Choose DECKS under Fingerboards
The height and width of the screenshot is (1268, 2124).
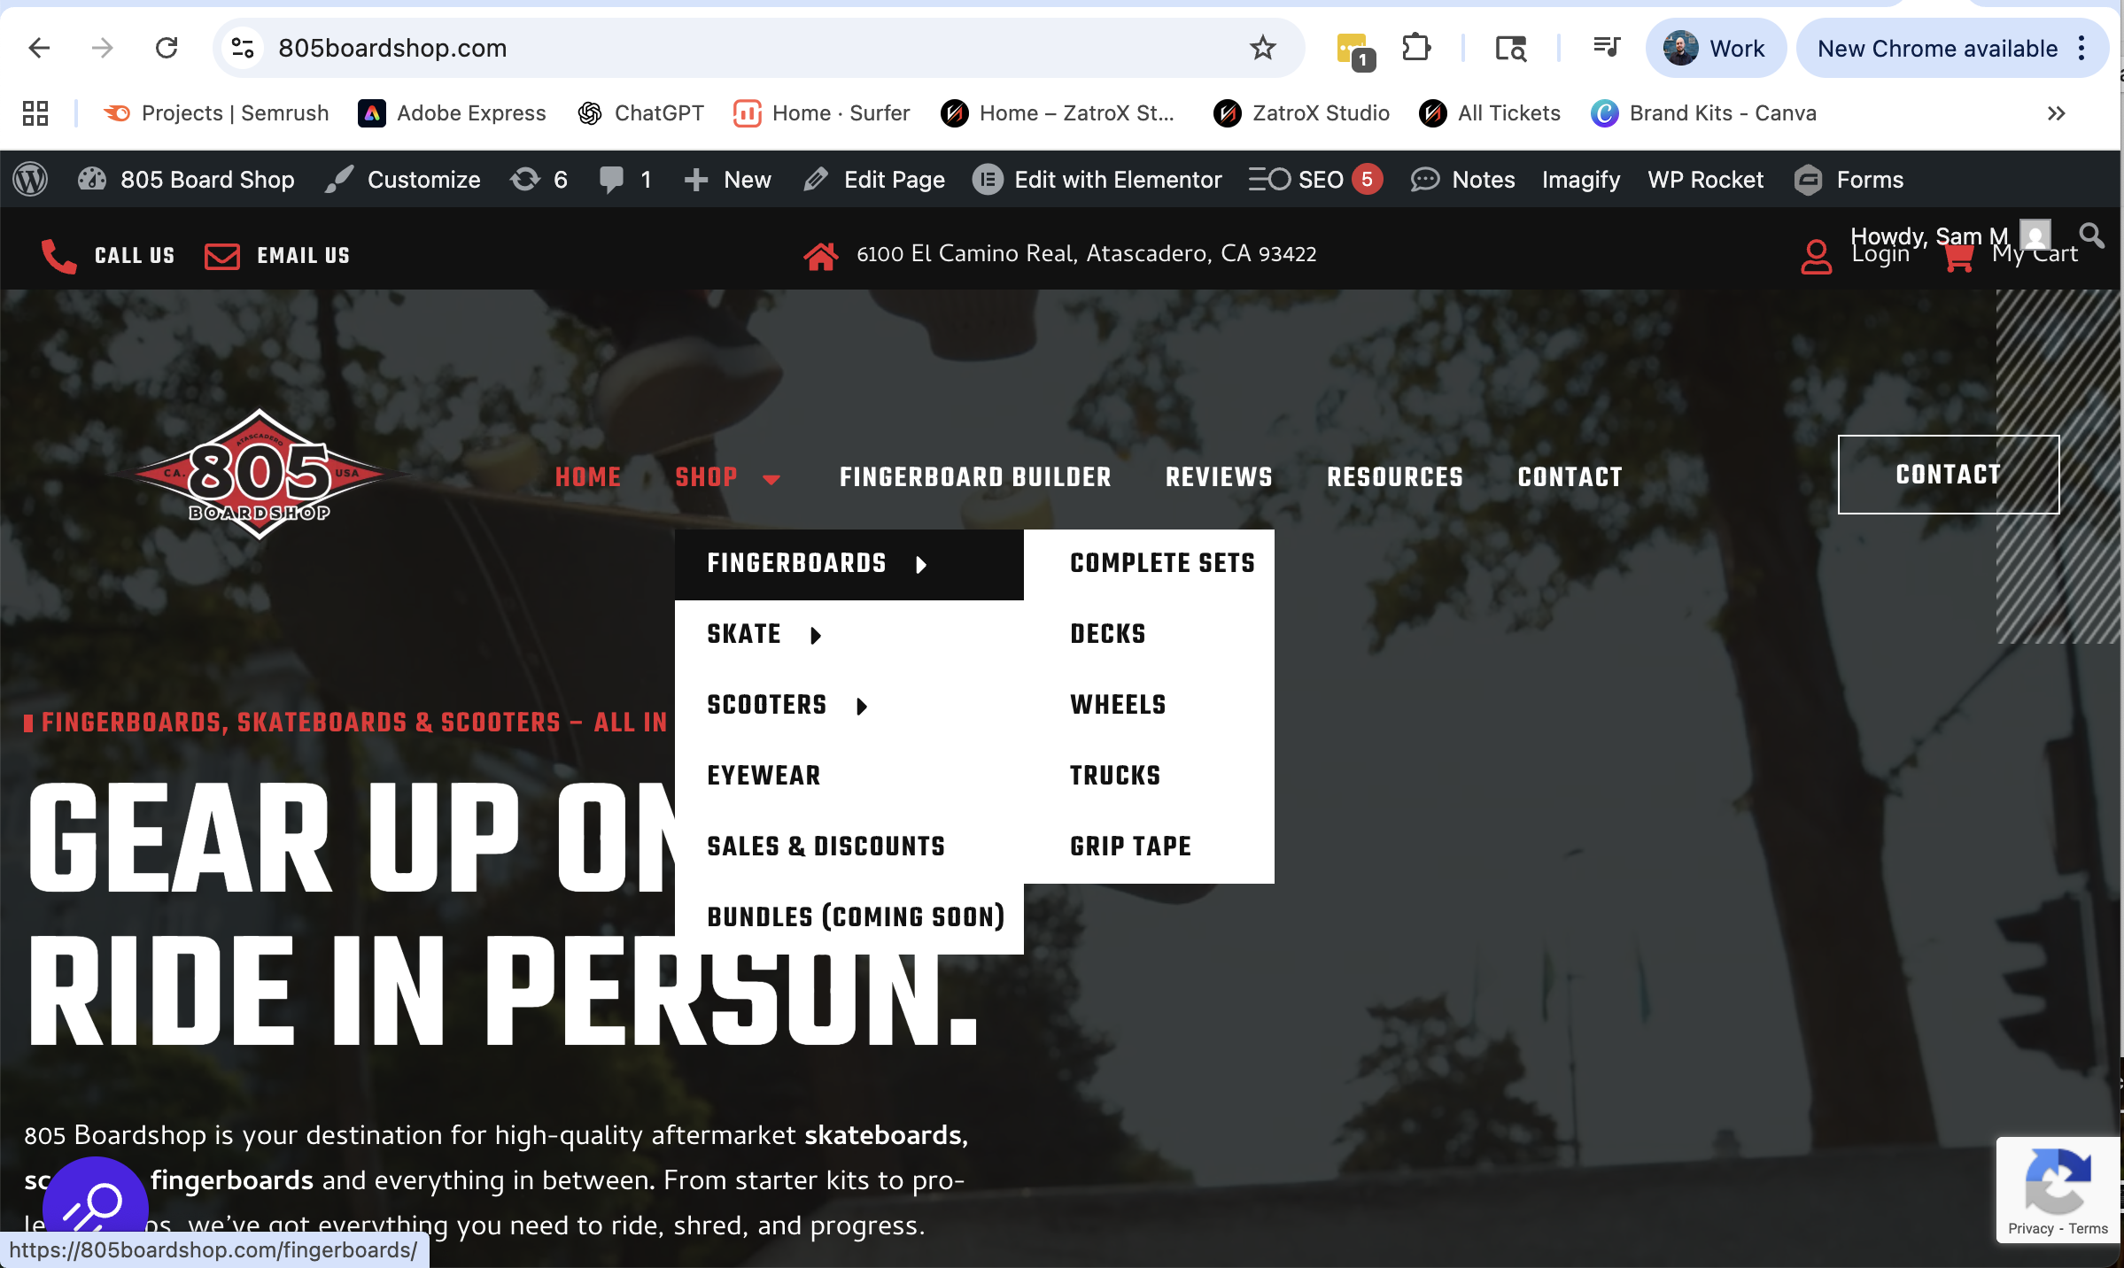(x=1108, y=634)
